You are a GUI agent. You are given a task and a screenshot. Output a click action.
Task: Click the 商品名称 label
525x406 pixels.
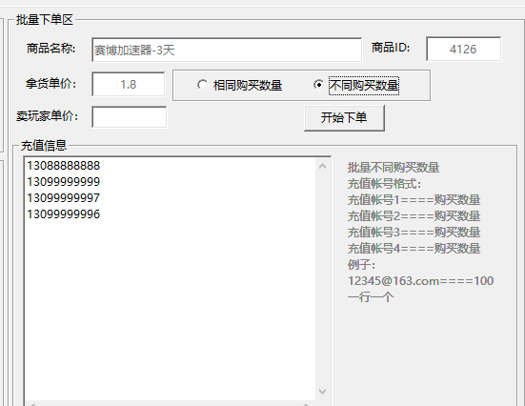pos(50,49)
